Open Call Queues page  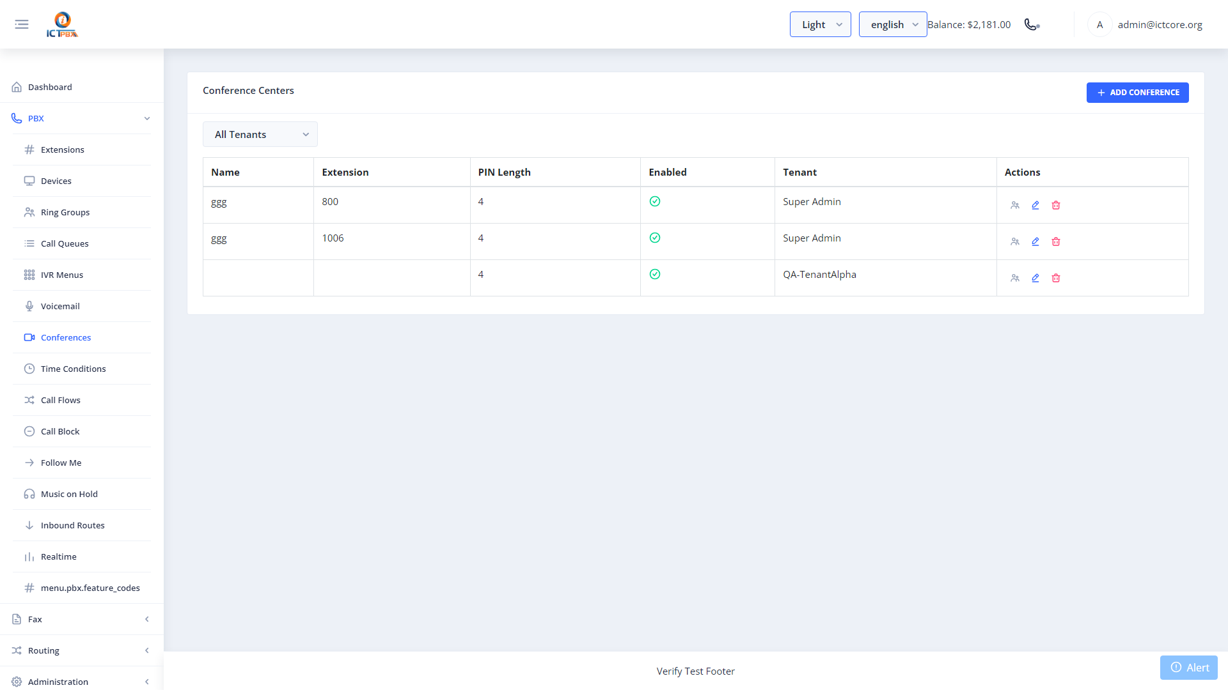point(82,243)
